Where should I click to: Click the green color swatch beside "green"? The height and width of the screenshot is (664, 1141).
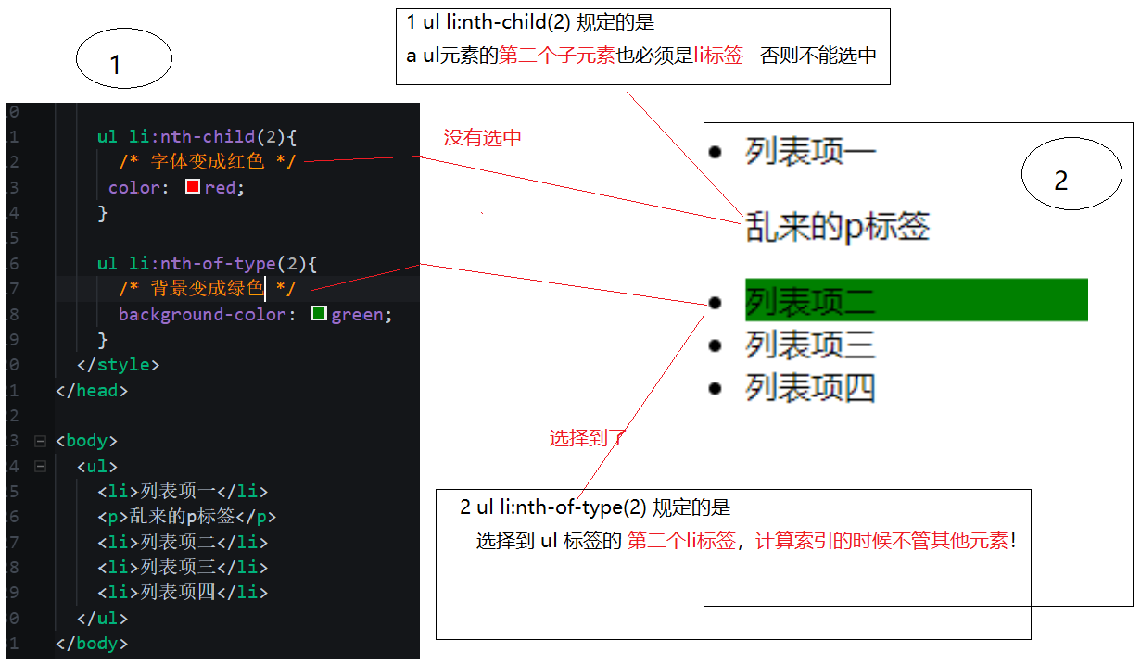point(320,315)
